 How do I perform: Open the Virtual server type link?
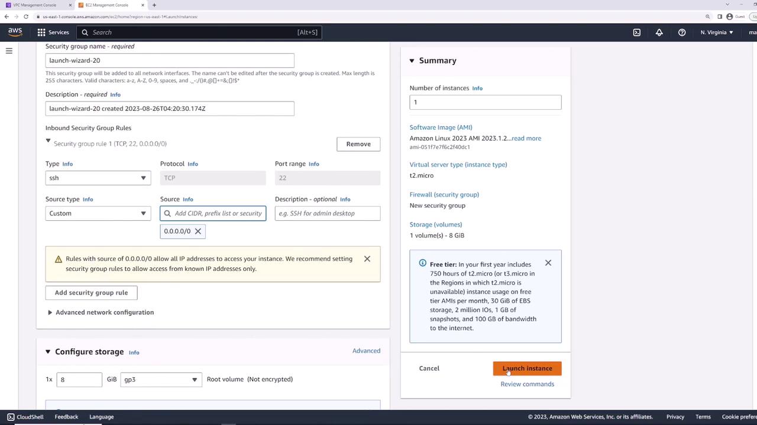458,165
